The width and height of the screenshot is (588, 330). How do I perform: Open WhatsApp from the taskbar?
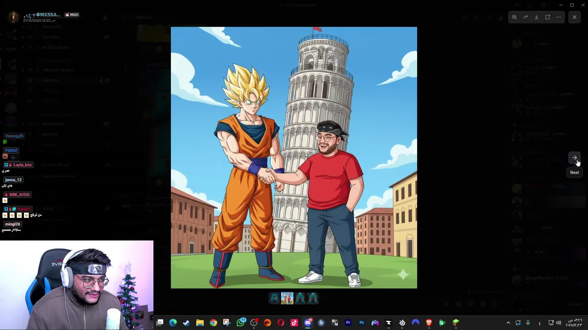(x=241, y=323)
